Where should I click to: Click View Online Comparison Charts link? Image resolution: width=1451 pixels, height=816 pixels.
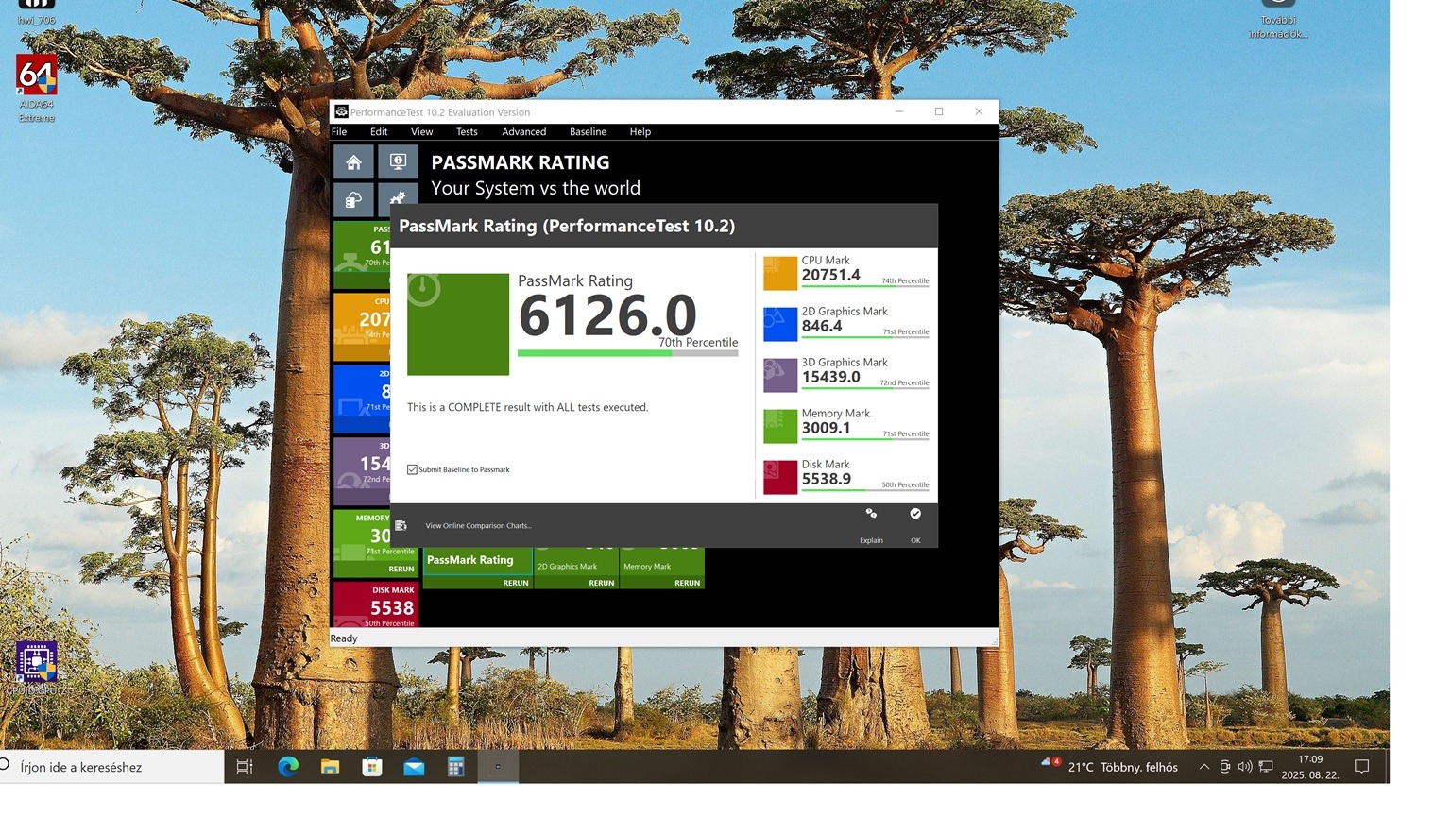tap(478, 525)
